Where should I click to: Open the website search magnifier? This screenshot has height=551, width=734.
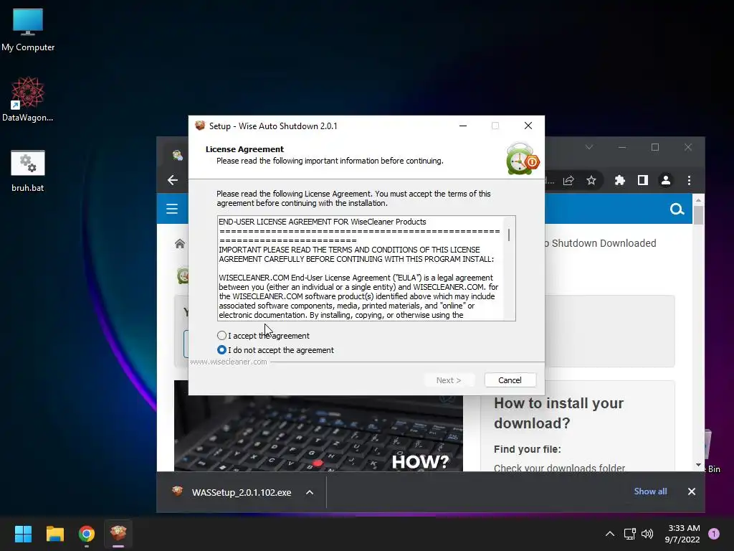(677, 209)
